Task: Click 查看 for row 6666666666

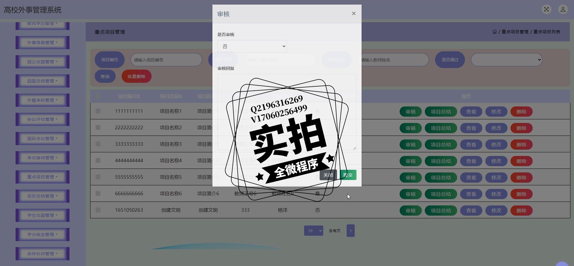Action: pyautogui.click(x=471, y=194)
